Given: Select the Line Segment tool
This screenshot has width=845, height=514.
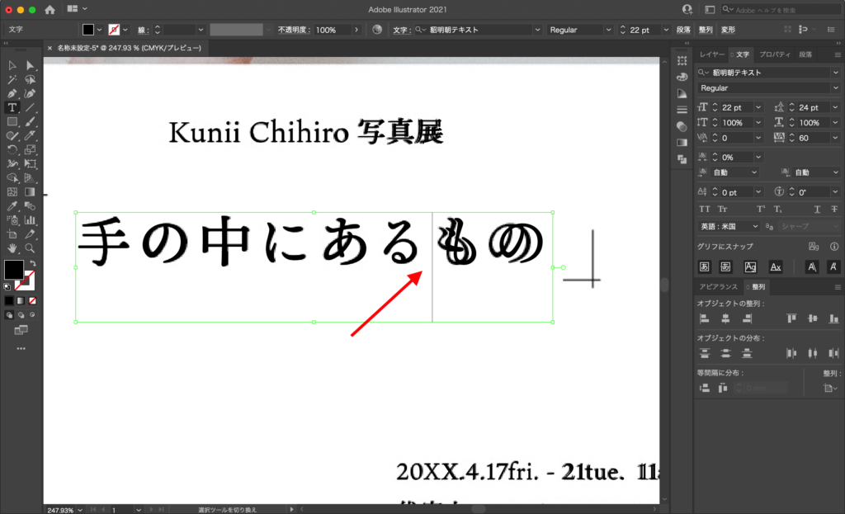Looking at the screenshot, I should (x=31, y=108).
